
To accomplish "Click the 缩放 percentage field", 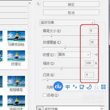I will (89, 63).
